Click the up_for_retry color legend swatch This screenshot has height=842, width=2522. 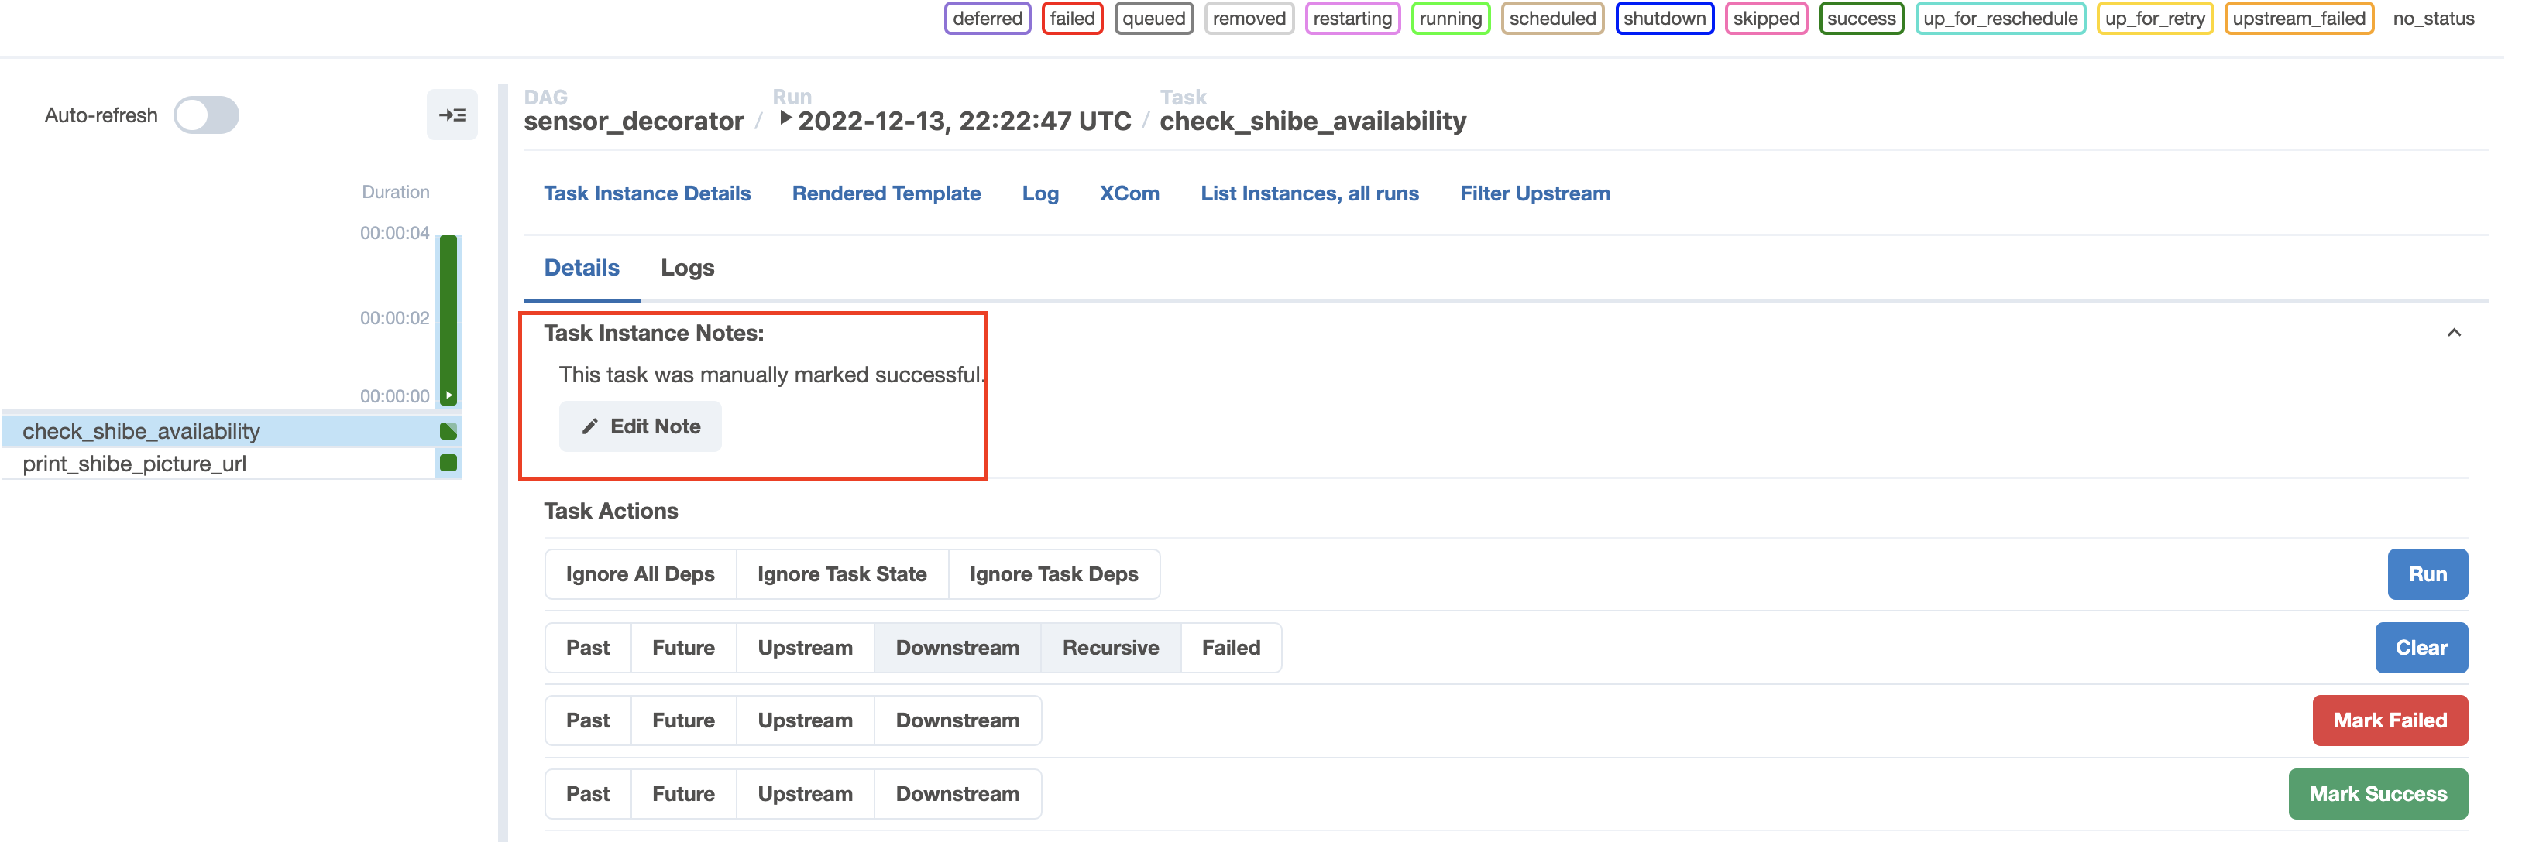click(x=2155, y=18)
